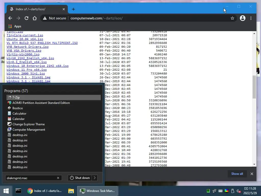Viewport: 261px width, 196px height.
Task: Click the VM8_VGA_Drivers.iso link
Action: coord(24,51)
